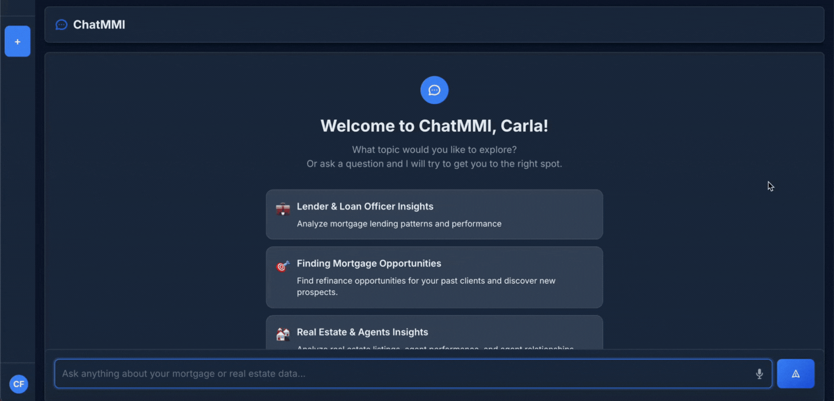Click 'Analyze mortgage lending patterns and performance' description
The height and width of the screenshot is (401, 834).
pyautogui.click(x=399, y=224)
